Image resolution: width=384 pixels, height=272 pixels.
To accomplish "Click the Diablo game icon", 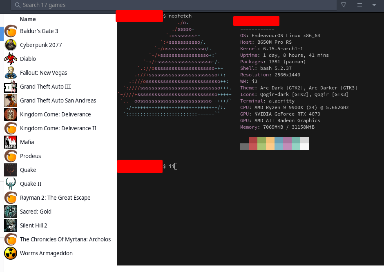I will 11,59.
